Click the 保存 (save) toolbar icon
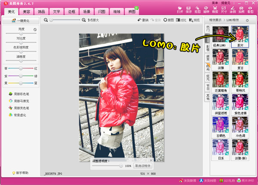This screenshot has height=185, width=258. pyautogui.click(x=188, y=9)
